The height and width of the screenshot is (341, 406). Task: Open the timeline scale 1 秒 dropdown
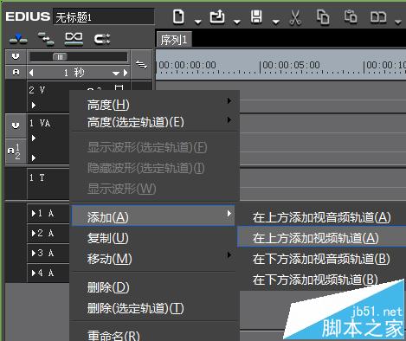coord(116,74)
